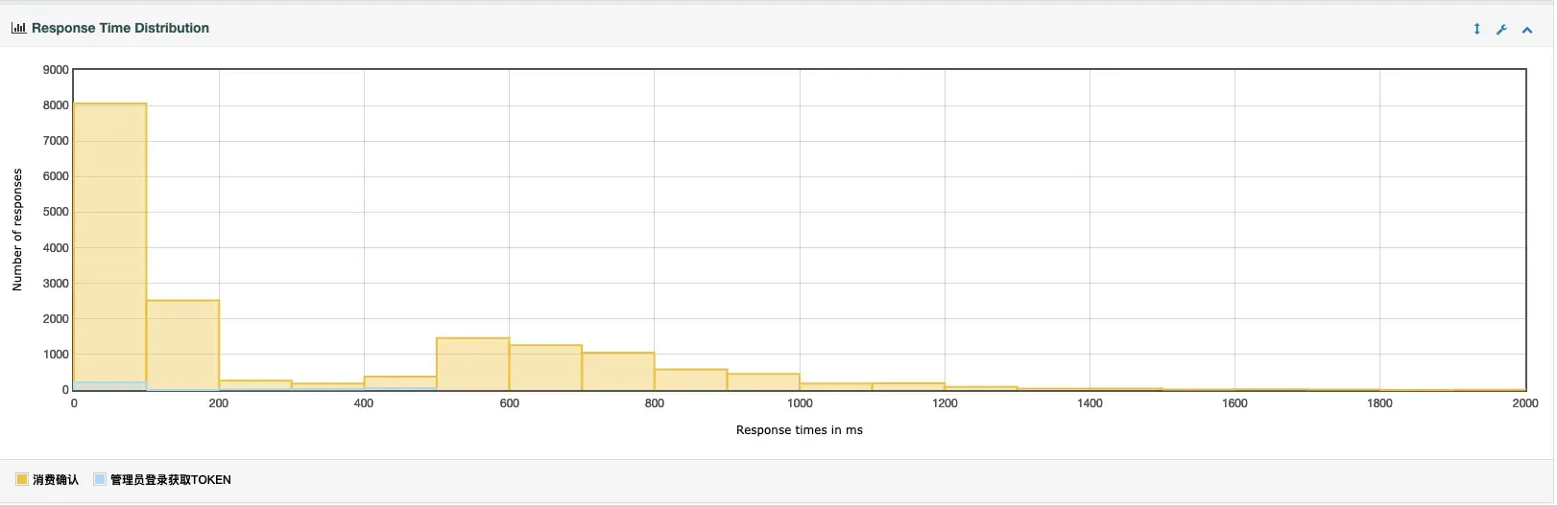
Task: Click the 管理员登录获取TOKEN legend label
Action: pyautogui.click(x=170, y=480)
